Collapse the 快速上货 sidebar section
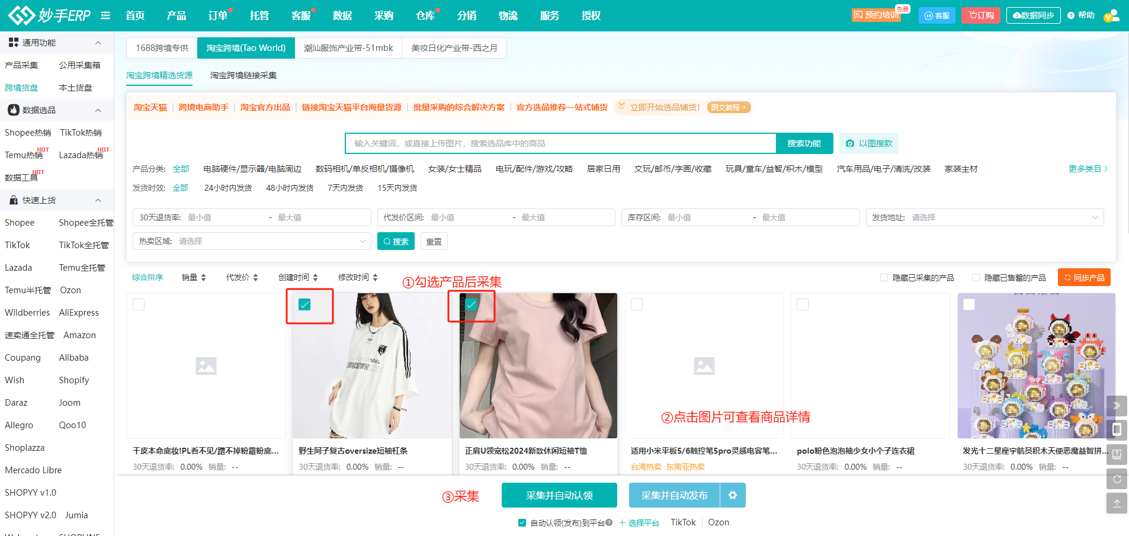Viewport: 1129px width, 536px height. coord(98,200)
